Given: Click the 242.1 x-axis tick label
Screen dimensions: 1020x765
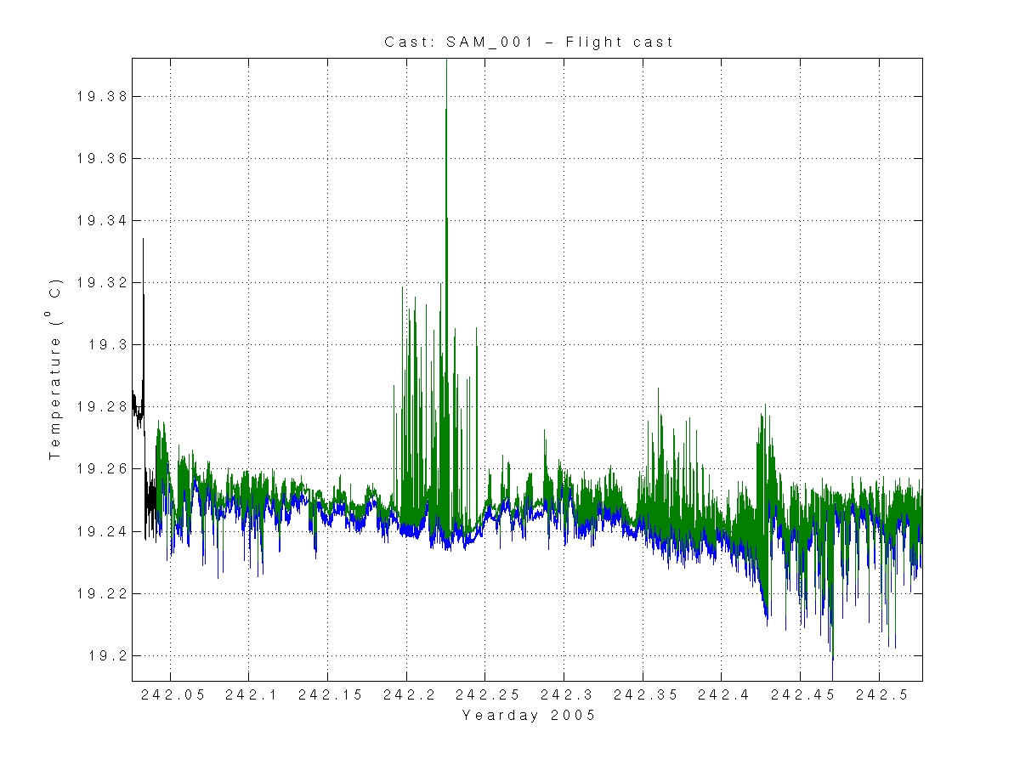Looking at the screenshot, I should tap(249, 695).
